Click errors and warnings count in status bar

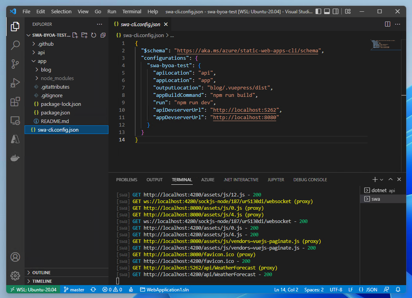tap(112, 289)
